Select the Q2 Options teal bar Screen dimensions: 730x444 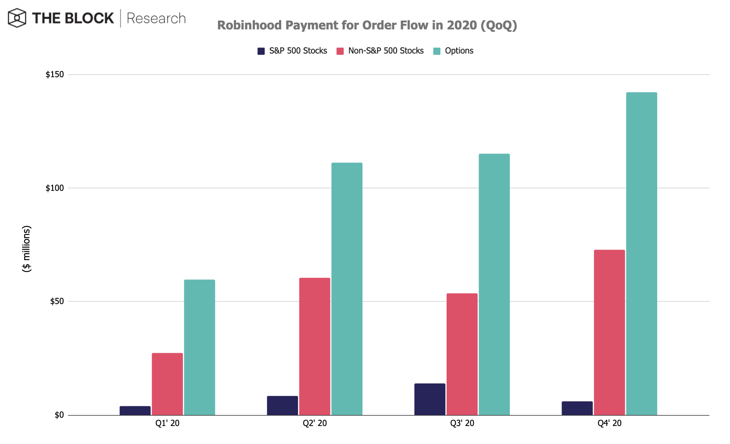347,289
